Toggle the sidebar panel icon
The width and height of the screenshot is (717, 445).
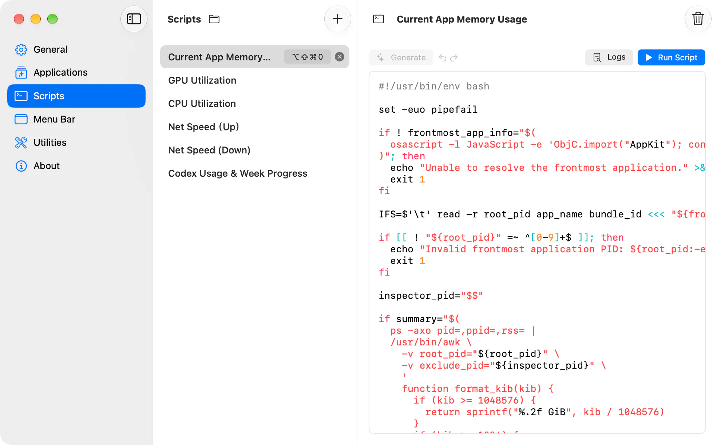(134, 19)
